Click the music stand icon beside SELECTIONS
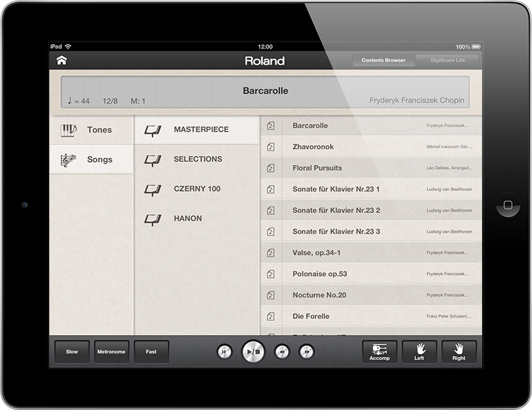The width and height of the screenshot is (532, 410). 153,160
